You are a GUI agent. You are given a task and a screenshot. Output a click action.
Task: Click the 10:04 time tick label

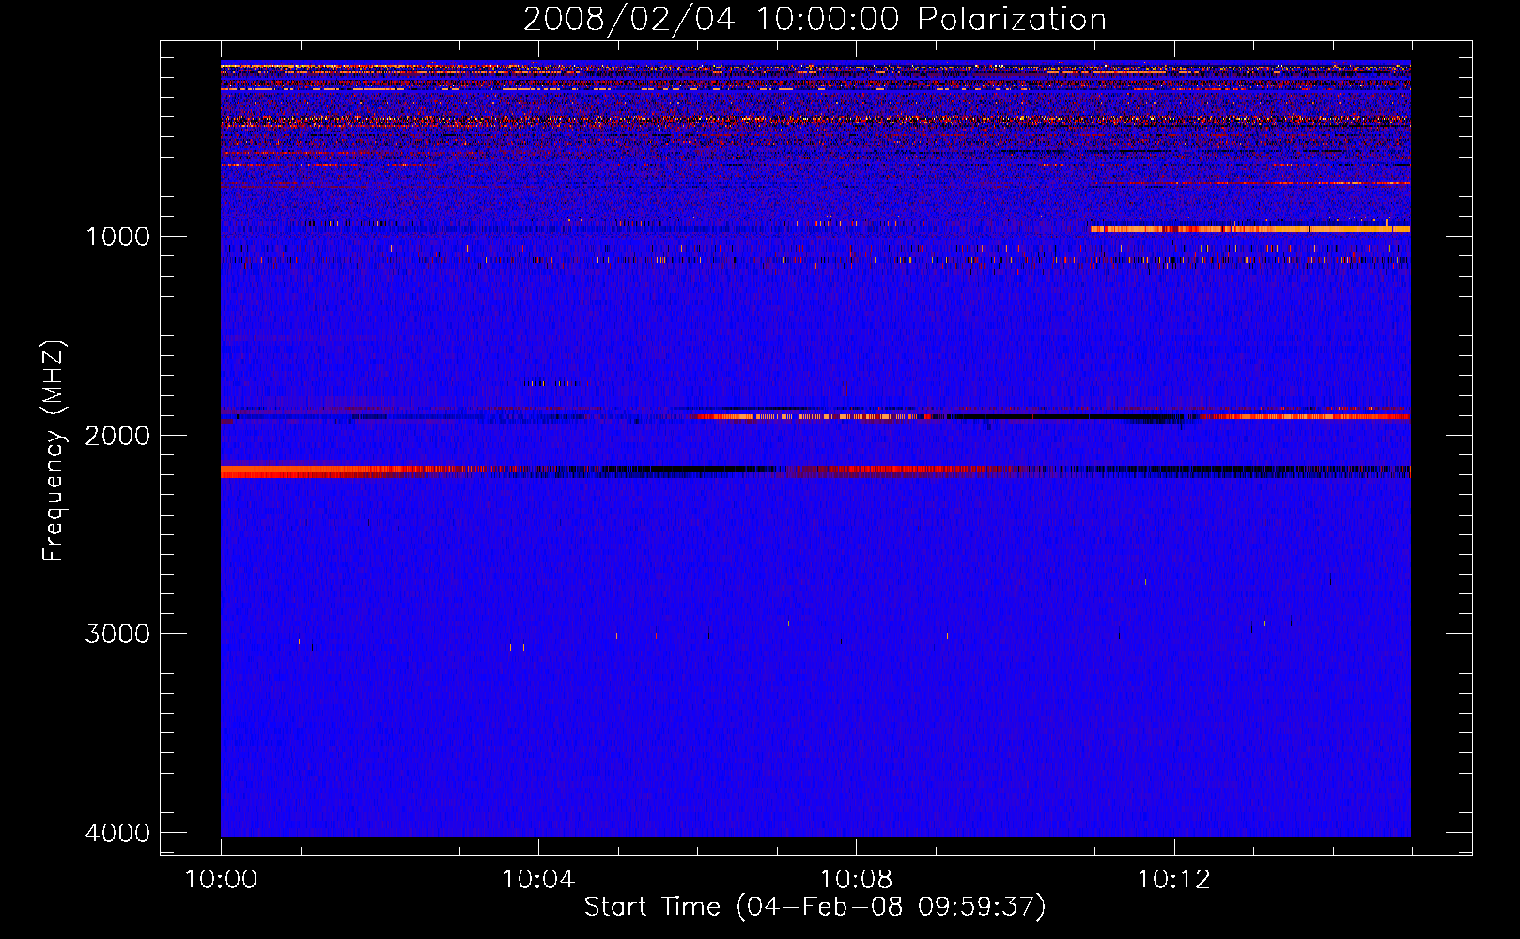538,880
